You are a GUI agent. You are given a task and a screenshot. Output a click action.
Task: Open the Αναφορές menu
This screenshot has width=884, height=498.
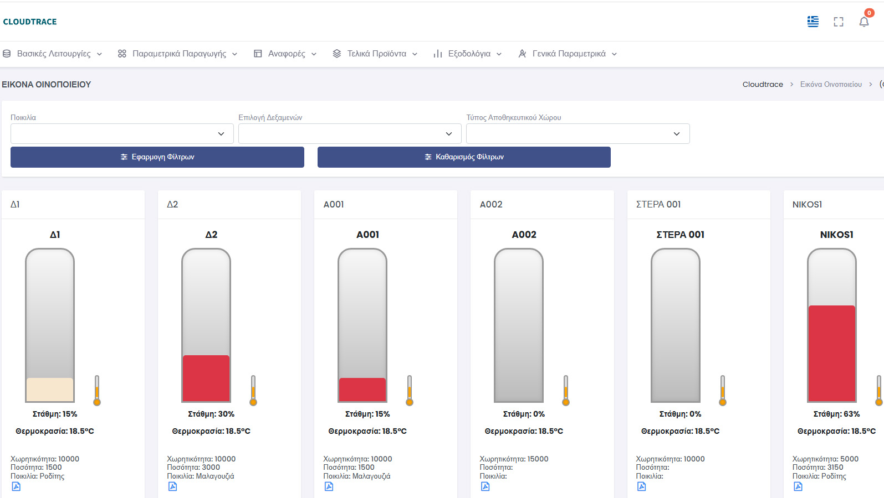coord(285,54)
